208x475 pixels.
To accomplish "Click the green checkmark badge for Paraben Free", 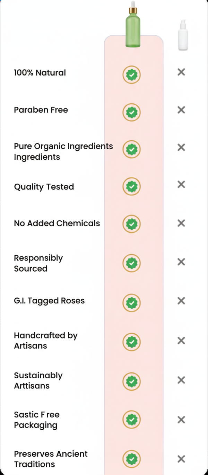I will (131, 112).
